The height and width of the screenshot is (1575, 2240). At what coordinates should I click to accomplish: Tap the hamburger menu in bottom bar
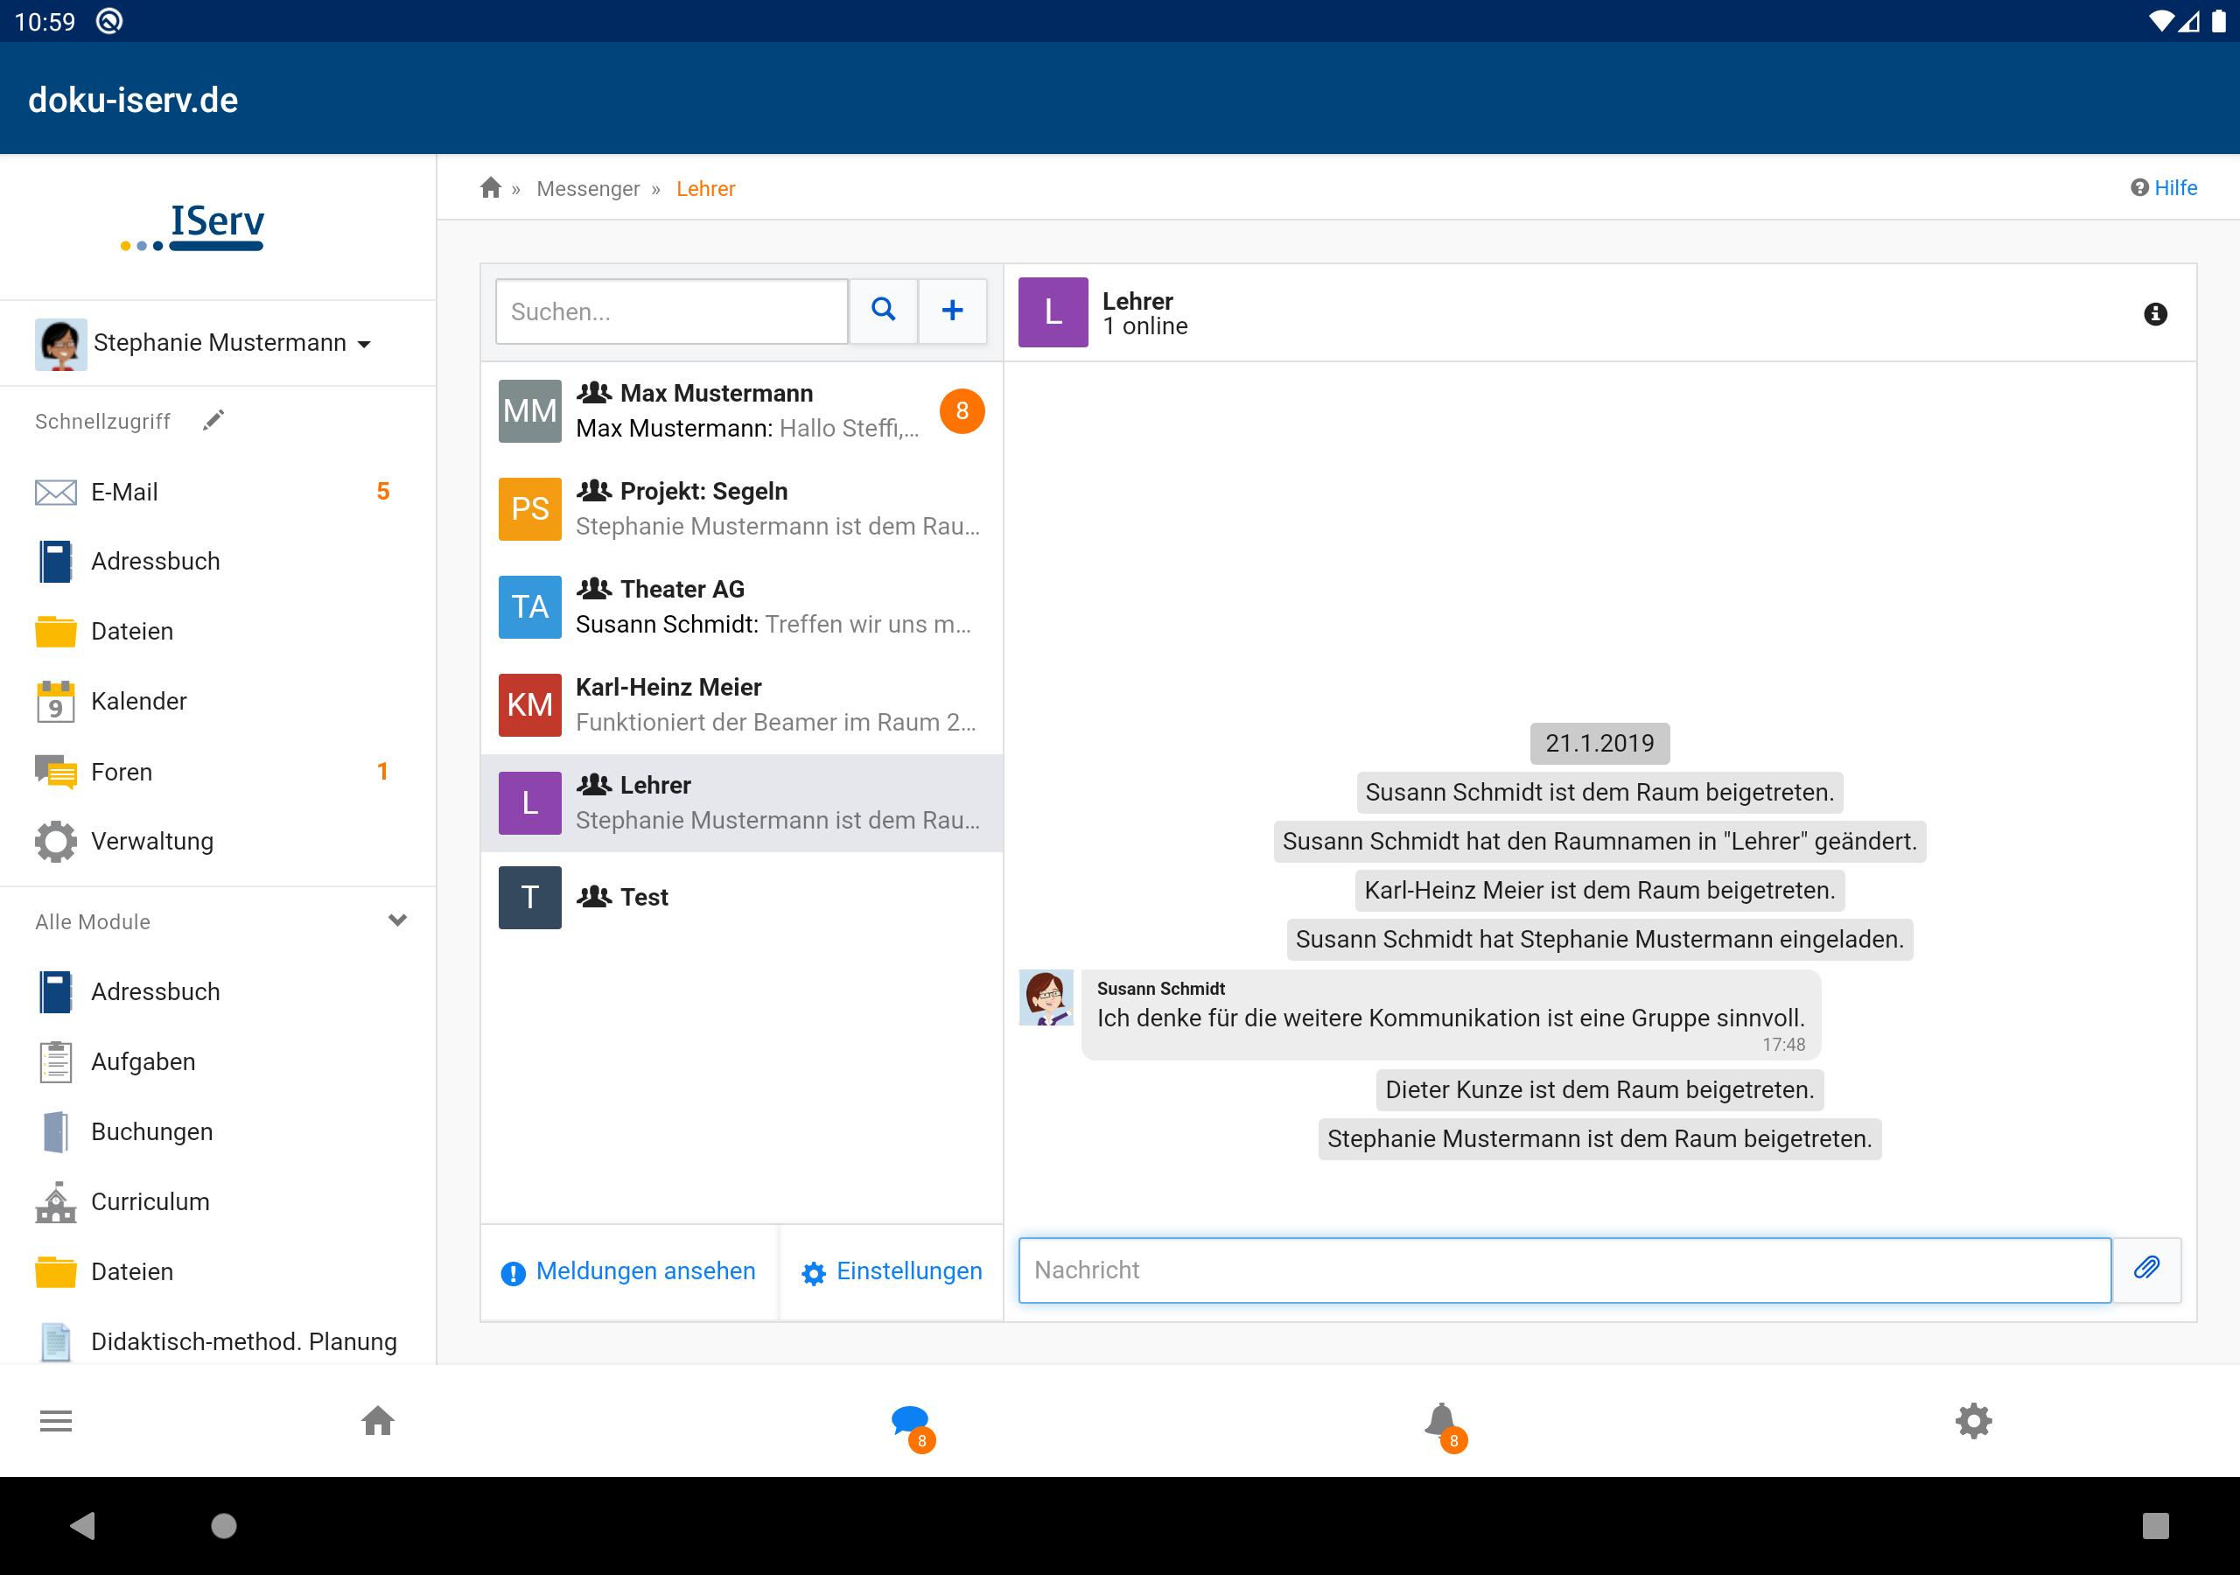(x=56, y=1421)
